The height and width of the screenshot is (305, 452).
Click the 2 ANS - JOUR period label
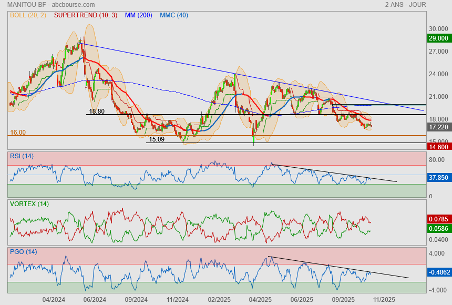pos(405,5)
